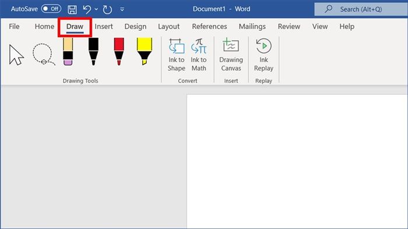Click in the Search box
Image resolution: width=408 pixels, height=229 pixels.
click(x=361, y=9)
